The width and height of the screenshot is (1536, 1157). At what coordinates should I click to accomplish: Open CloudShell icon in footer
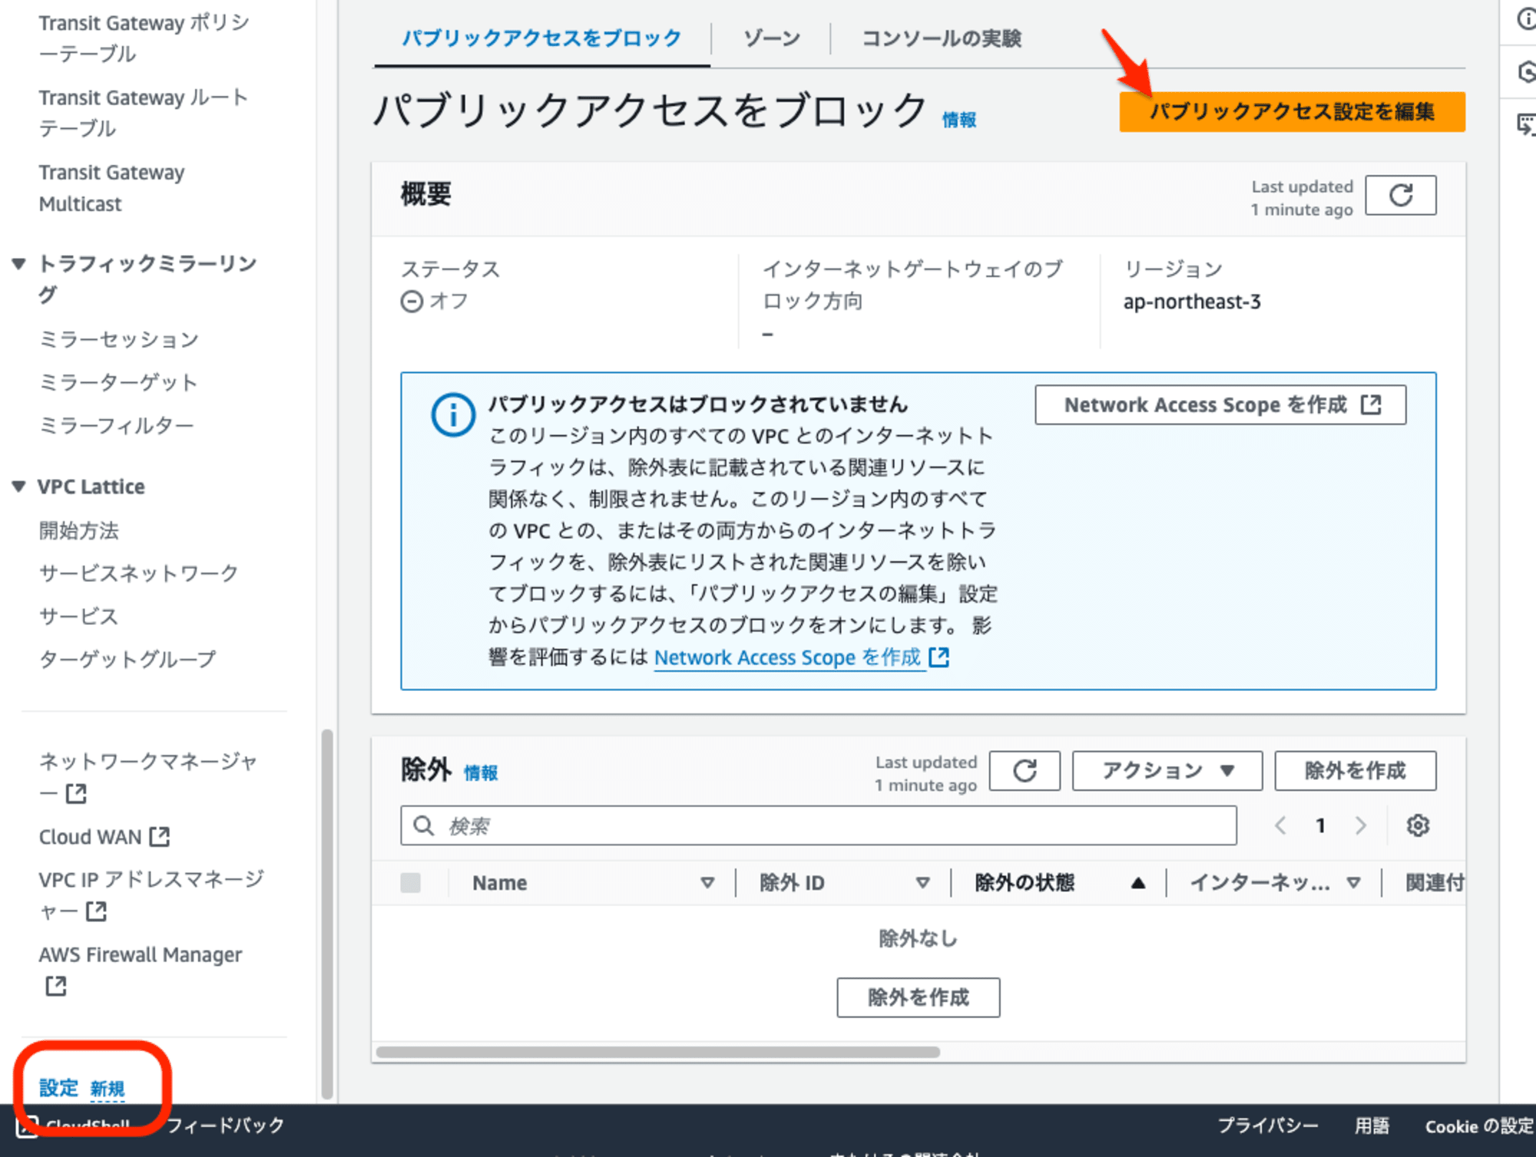(27, 1127)
